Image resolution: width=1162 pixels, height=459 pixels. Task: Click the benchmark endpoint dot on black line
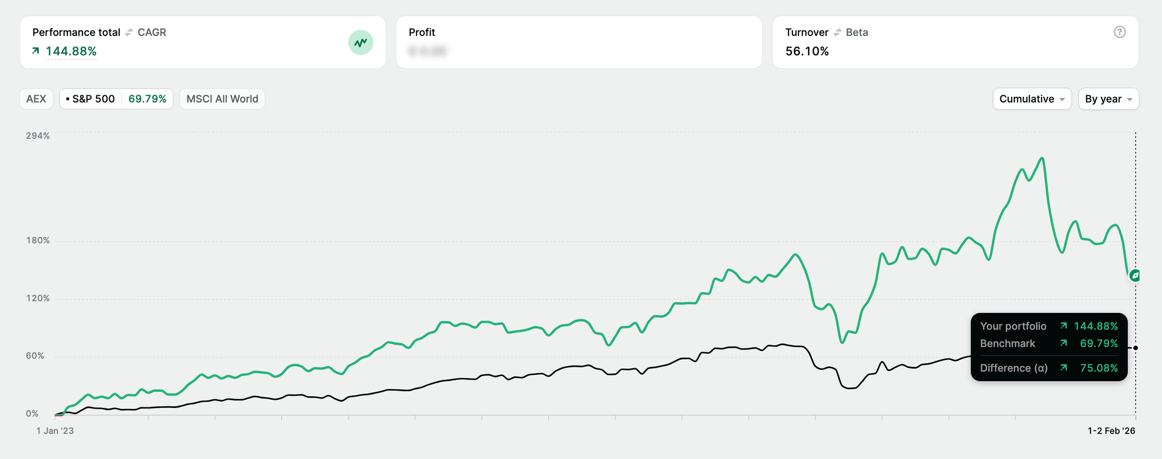pyautogui.click(x=1135, y=348)
